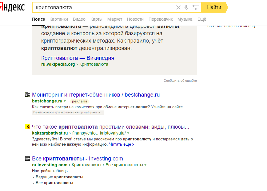Open the Маркет tab
This screenshot has height=191, width=267.
pyautogui.click(x=115, y=19)
